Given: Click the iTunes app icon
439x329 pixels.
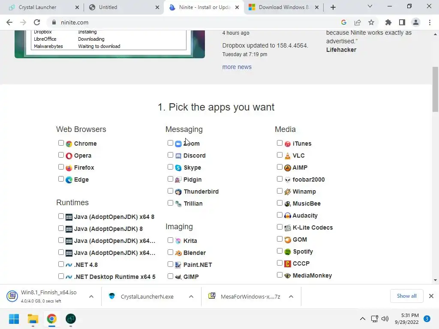Looking at the screenshot, I should pos(288,144).
